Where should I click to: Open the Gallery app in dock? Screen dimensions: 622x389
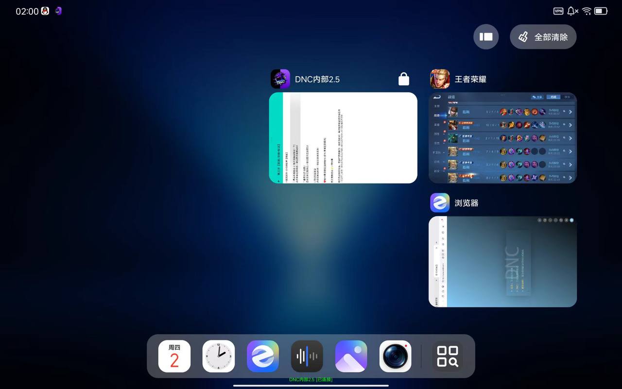tap(351, 356)
